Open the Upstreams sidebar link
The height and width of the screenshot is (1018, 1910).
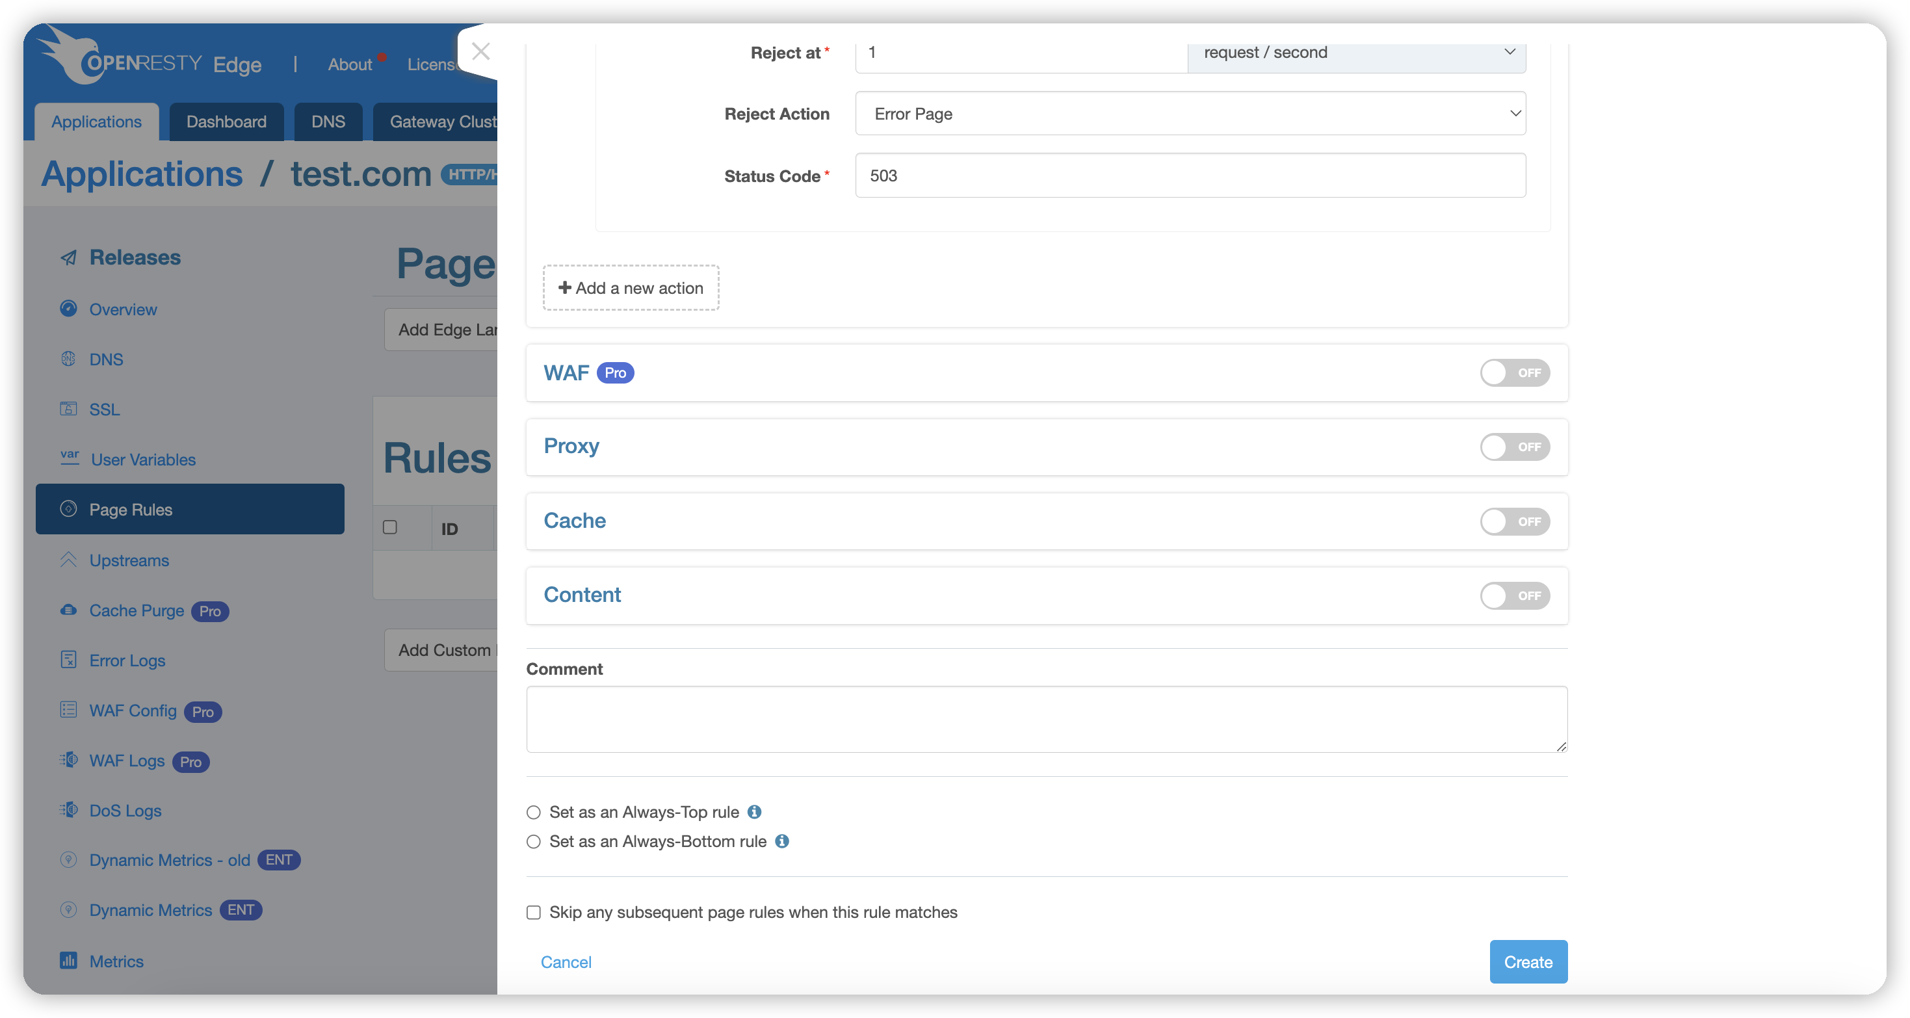129,560
